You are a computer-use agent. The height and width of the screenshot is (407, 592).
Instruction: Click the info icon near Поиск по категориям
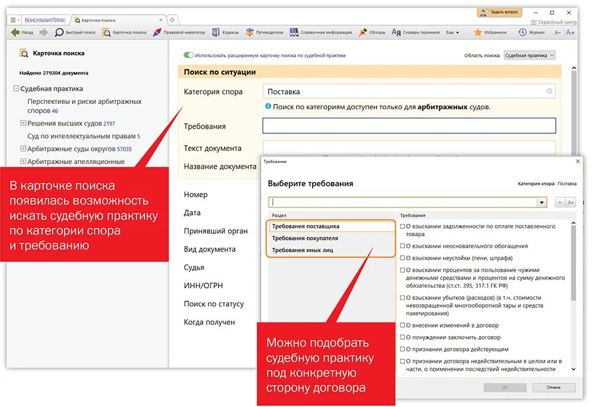pos(268,106)
